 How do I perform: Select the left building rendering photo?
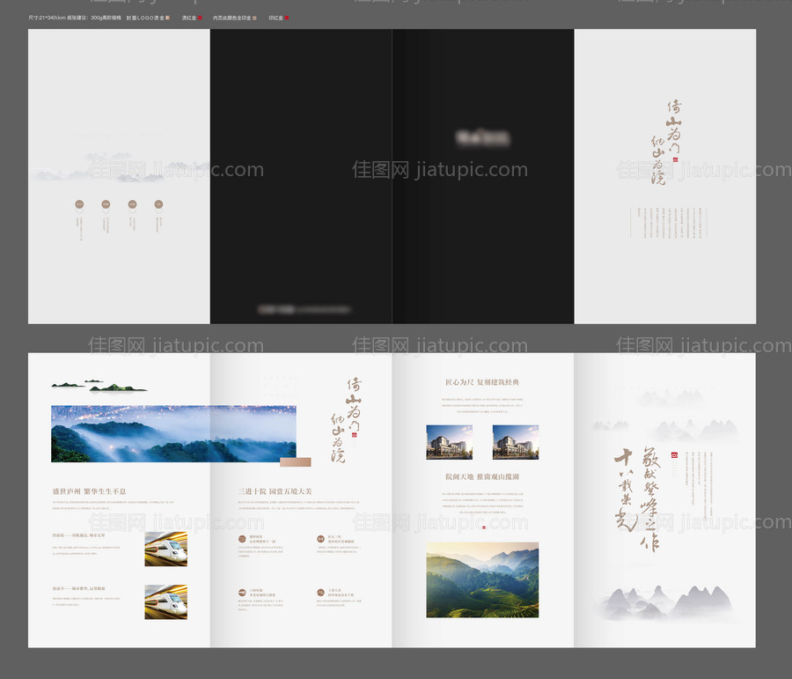point(449,442)
